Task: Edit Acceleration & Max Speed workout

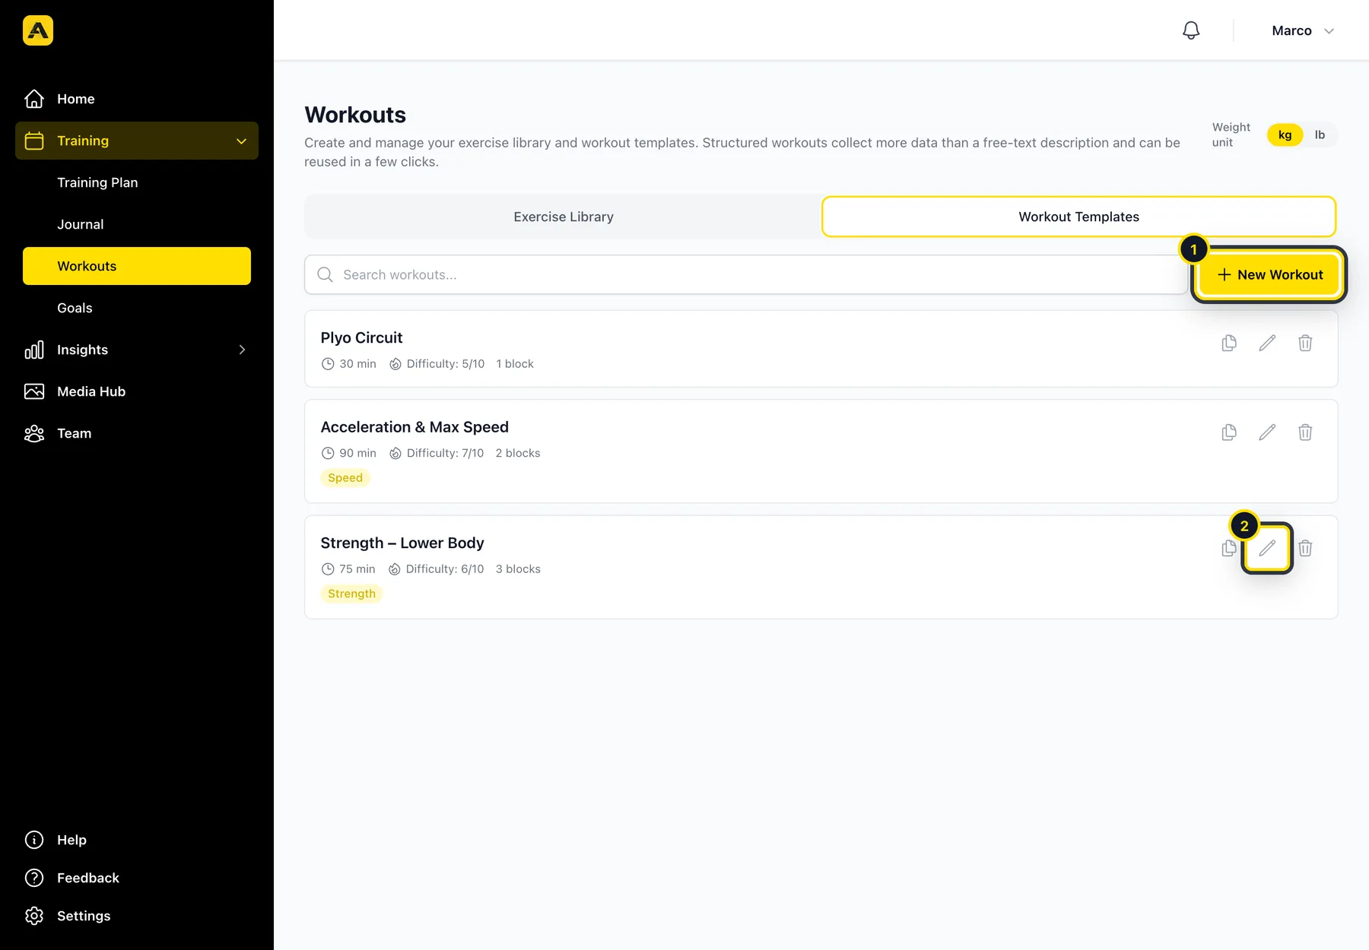Action: click(x=1267, y=432)
